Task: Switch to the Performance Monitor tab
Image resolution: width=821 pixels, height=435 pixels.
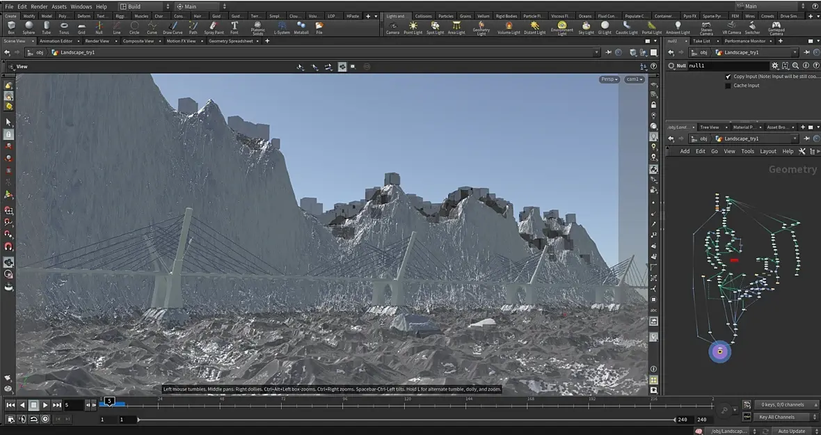Action: (746, 41)
